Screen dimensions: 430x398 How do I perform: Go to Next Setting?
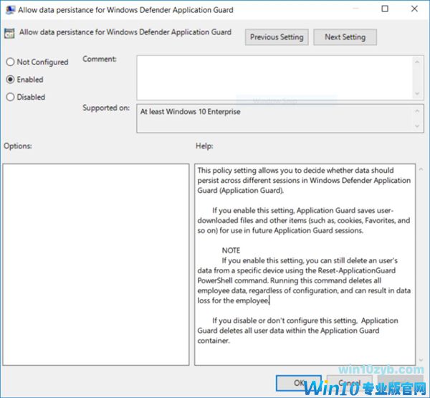pyautogui.click(x=345, y=37)
